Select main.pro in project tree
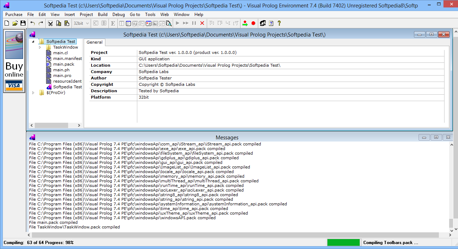Screen dimensions: 458x249 point(62,76)
